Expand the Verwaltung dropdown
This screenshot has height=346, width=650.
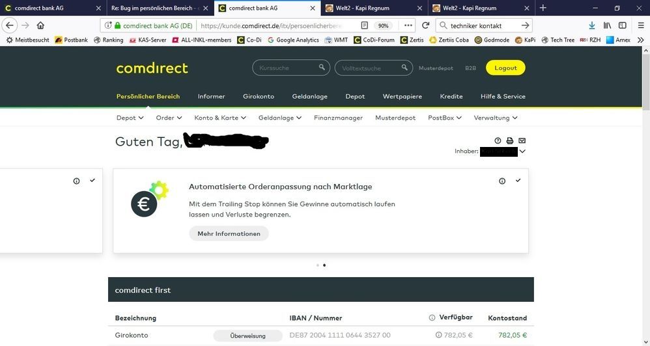click(x=496, y=118)
